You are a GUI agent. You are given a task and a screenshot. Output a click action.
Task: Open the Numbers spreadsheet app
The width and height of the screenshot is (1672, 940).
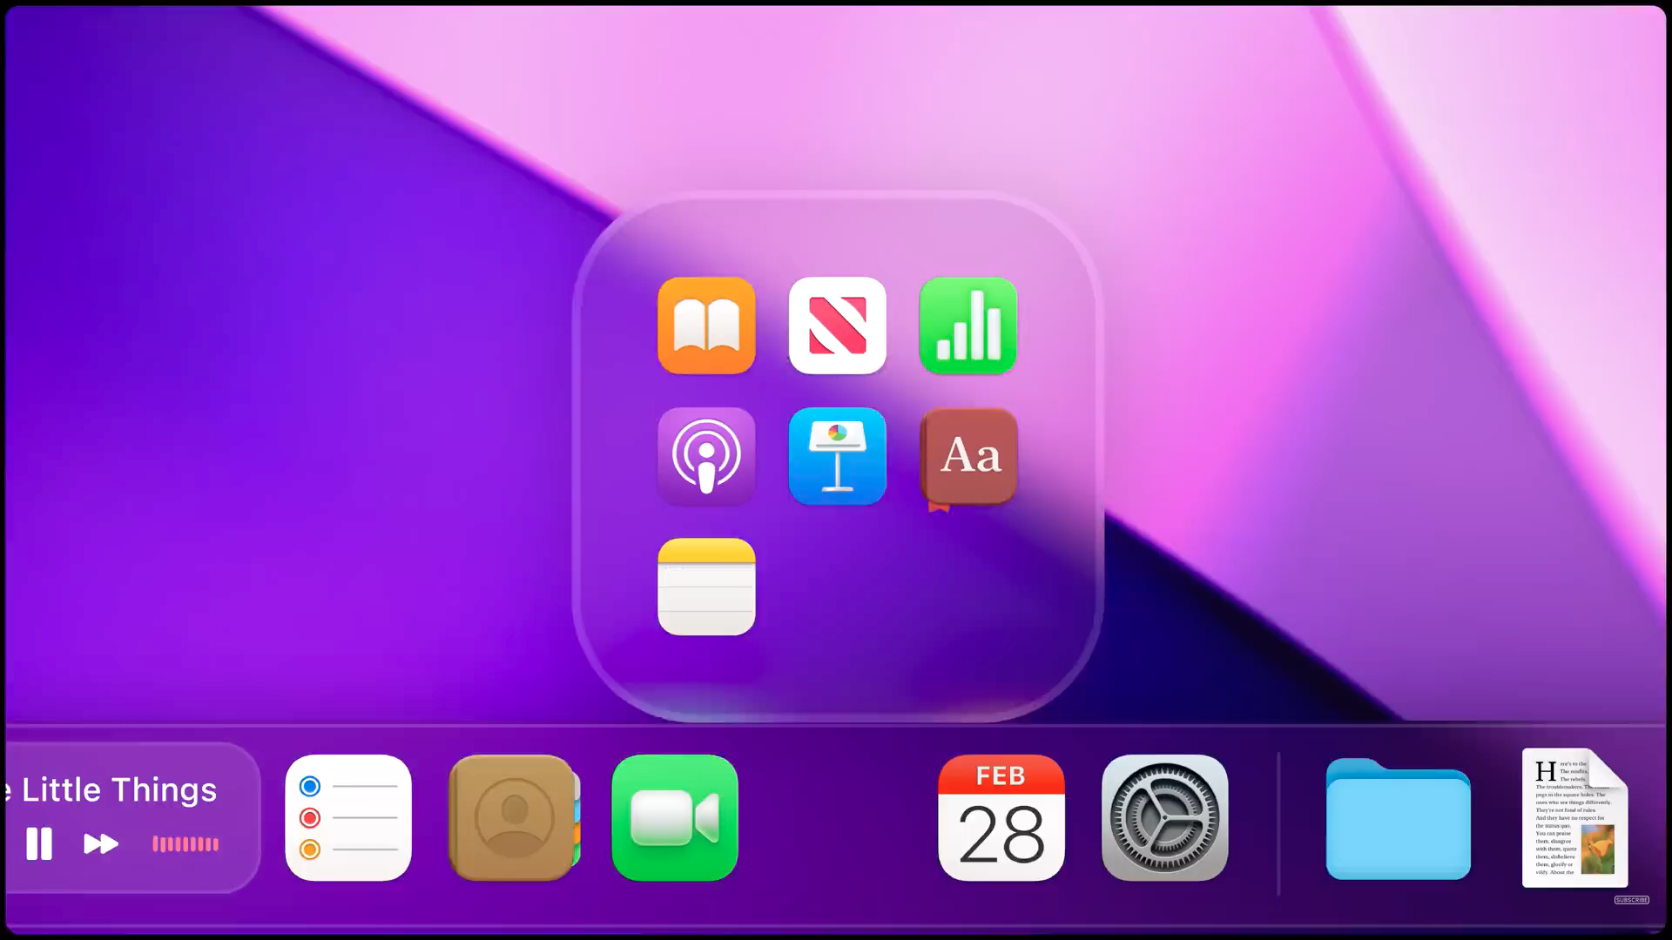click(967, 326)
